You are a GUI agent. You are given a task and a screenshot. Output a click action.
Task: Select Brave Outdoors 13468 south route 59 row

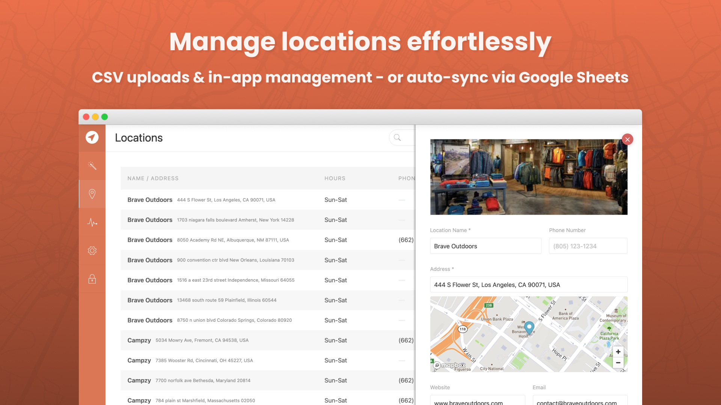tap(268, 300)
